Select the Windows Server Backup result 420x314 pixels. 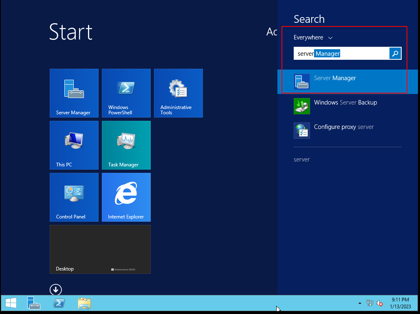[x=347, y=106]
